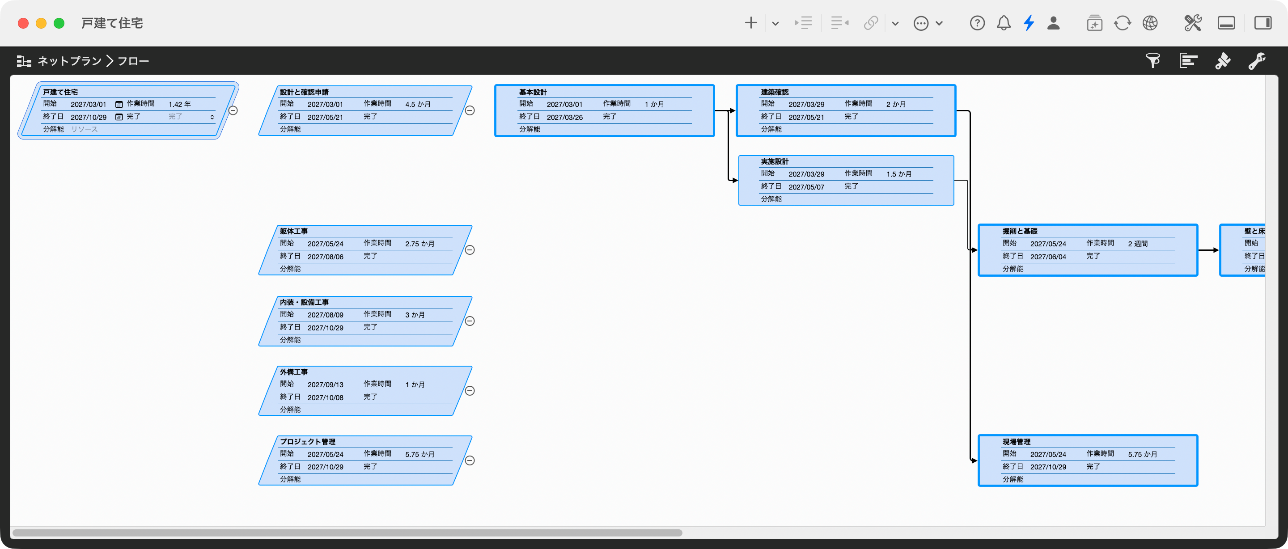This screenshot has width=1288, height=549.
Task: Click the network plan view icon in breadcrumb
Action: tap(24, 61)
